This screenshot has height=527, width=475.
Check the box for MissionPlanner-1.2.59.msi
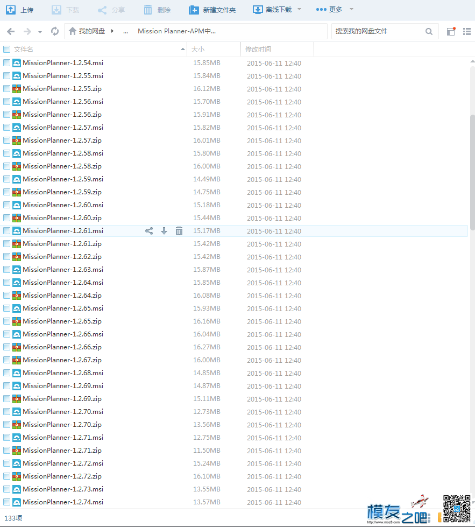coord(6,179)
